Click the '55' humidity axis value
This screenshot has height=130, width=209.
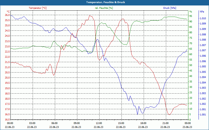191,60
